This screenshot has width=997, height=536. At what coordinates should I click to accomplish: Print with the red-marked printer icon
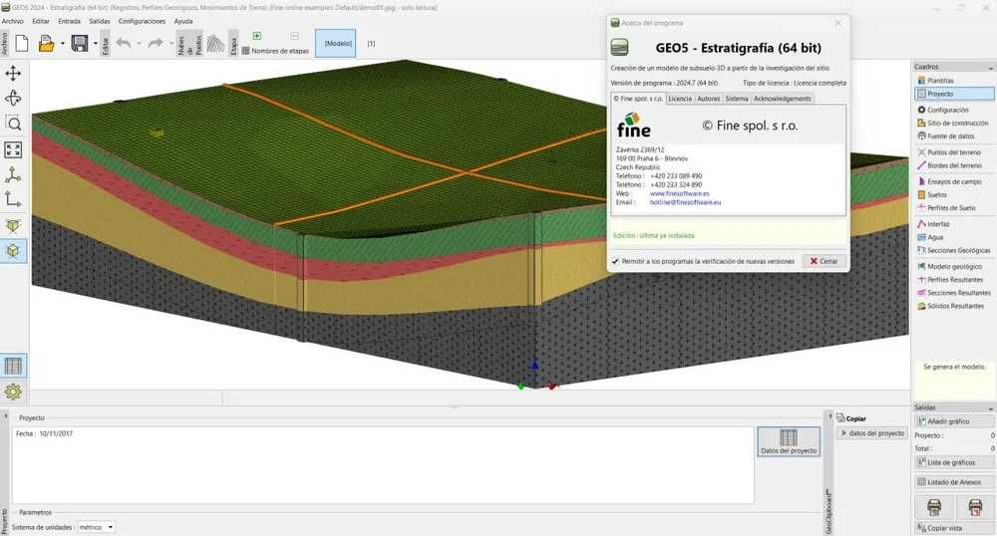tap(975, 507)
